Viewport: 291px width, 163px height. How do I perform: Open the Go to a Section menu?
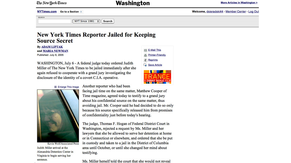[71, 12]
